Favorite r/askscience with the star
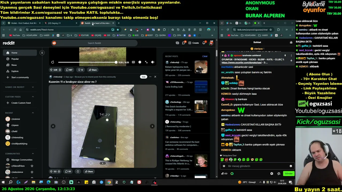 32,172
